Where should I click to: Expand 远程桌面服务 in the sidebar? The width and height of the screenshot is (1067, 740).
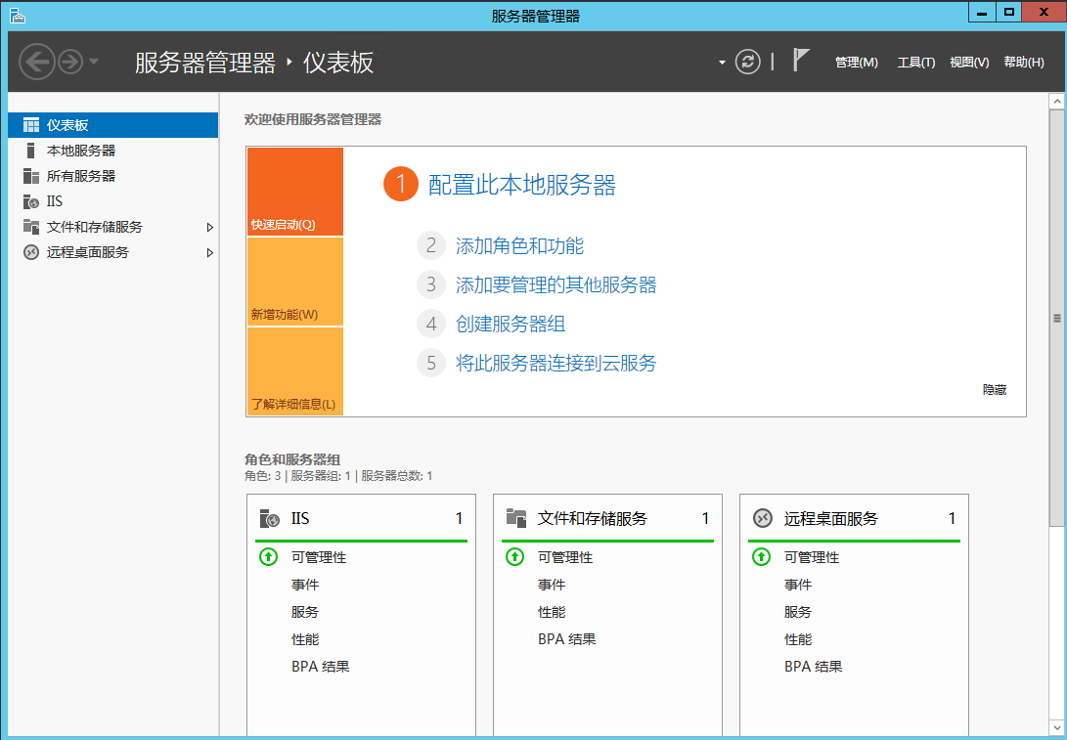pyautogui.click(x=210, y=252)
